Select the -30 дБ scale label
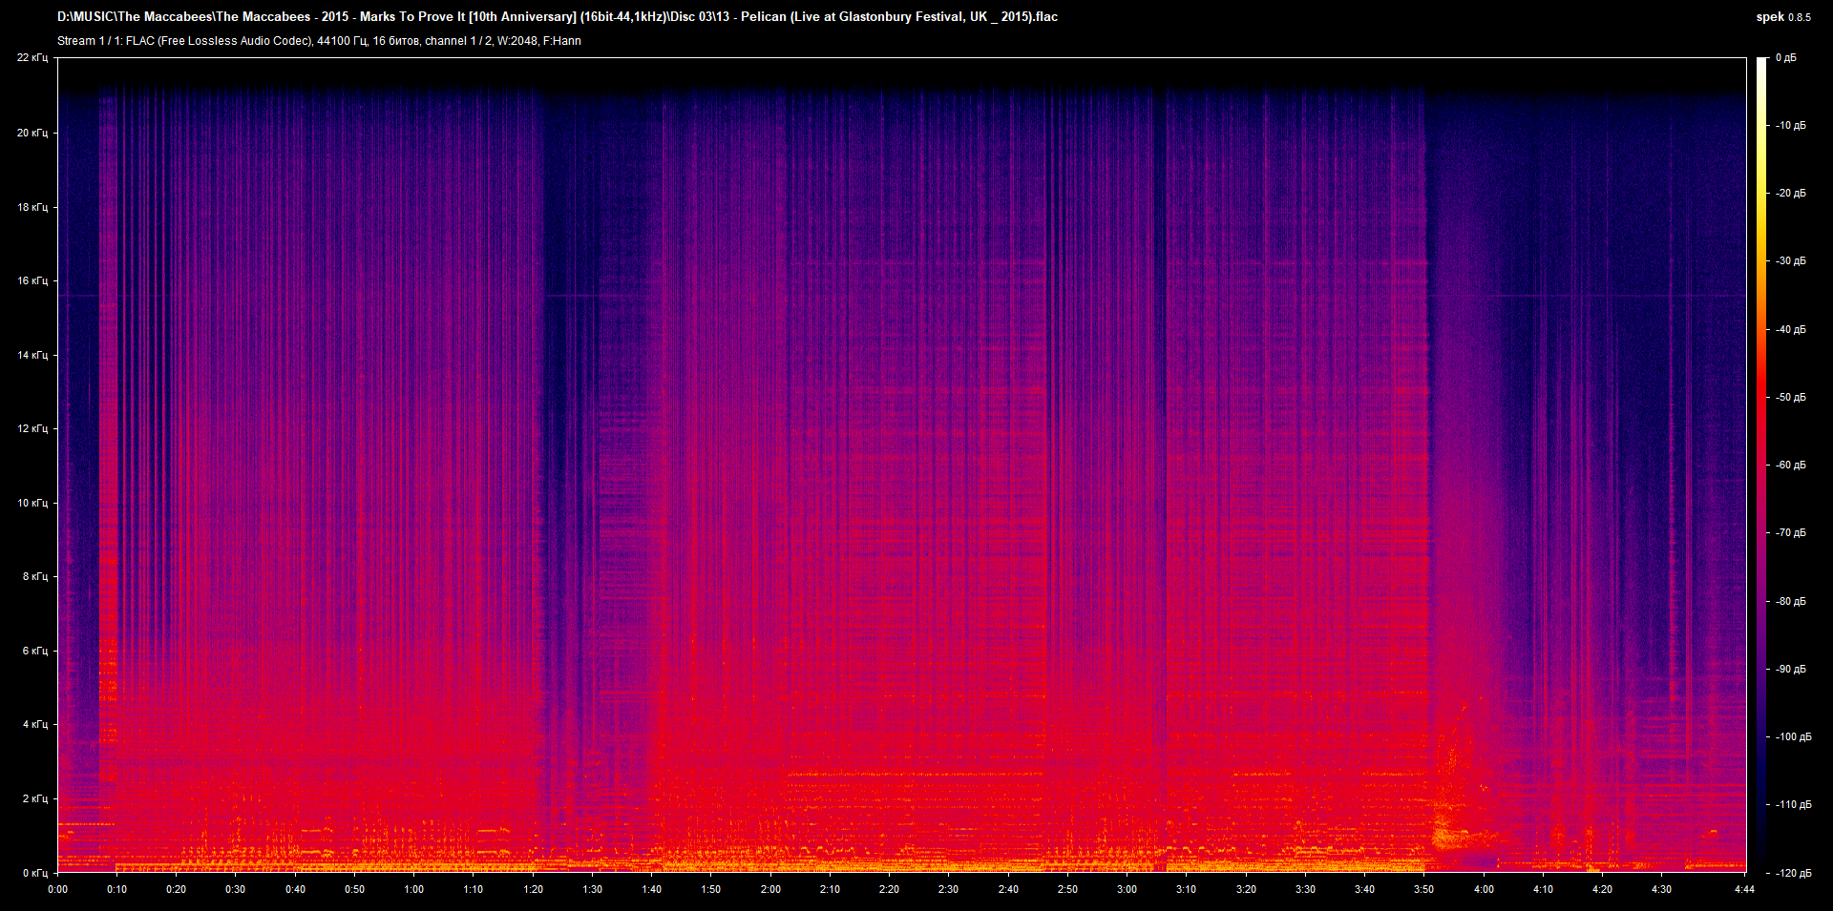Viewport: 1833px width, 911px height. [1790, 260]
